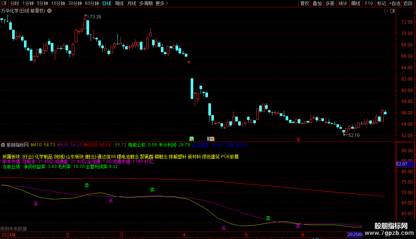Click the month 4 timeline marker
This screenshot has width=416, height=239.
[184, 235]
